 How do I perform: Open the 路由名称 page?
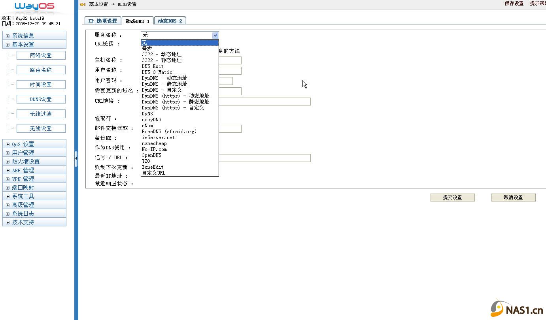41,70
